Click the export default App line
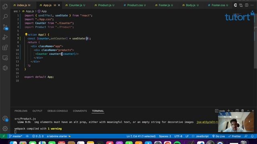Screen dimensions: 257x144 [39, 77]
